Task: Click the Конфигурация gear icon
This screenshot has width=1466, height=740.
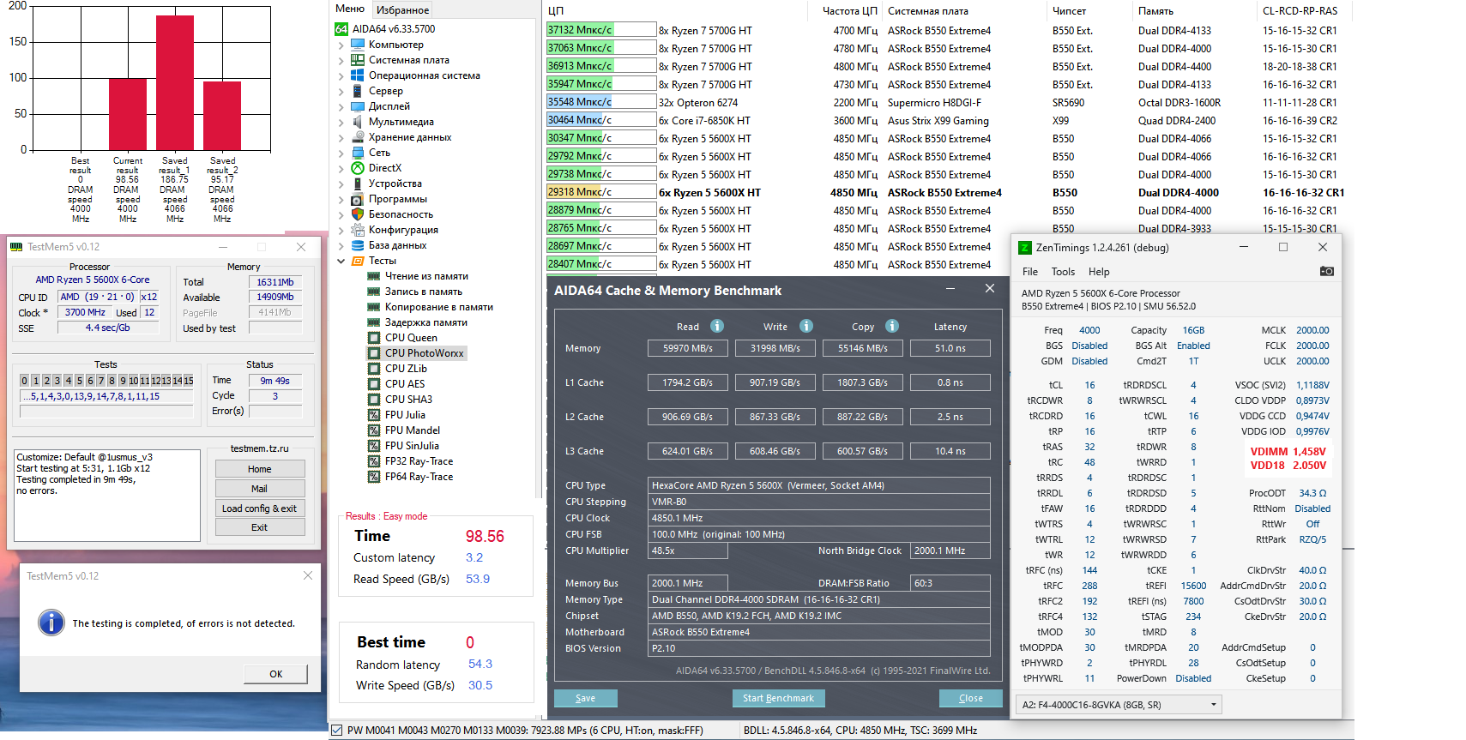Action: [358, 230]
